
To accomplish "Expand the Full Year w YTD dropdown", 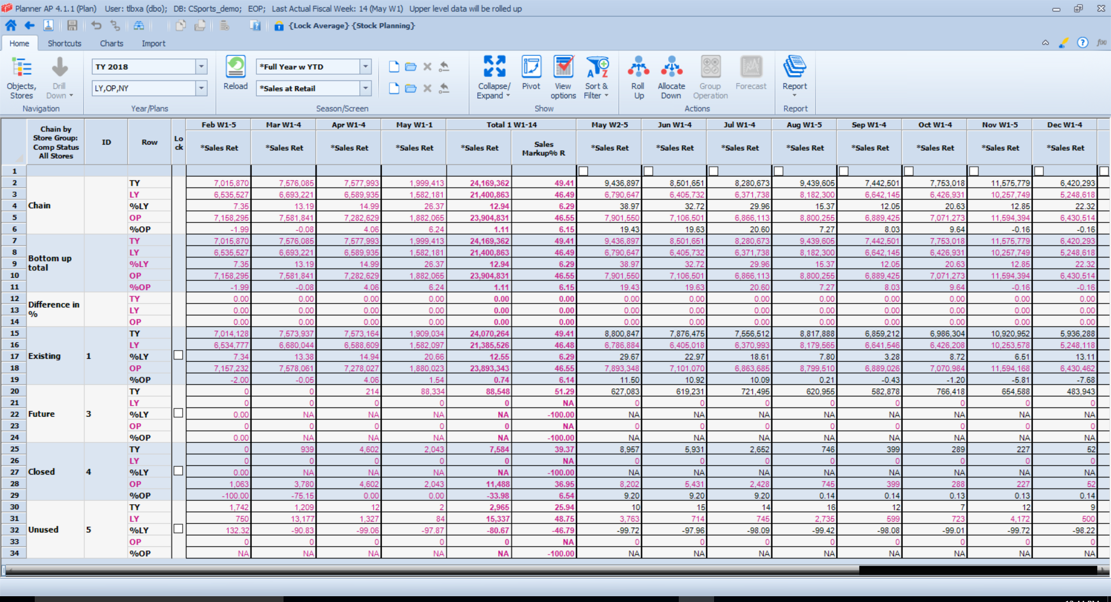I will (x=365, y=67).
